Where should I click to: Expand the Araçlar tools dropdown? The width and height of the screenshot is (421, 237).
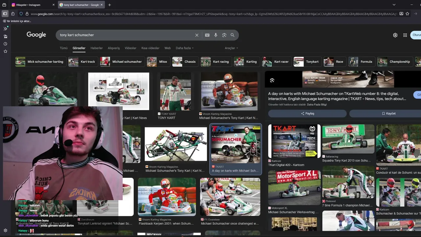[x=231, y=48]
